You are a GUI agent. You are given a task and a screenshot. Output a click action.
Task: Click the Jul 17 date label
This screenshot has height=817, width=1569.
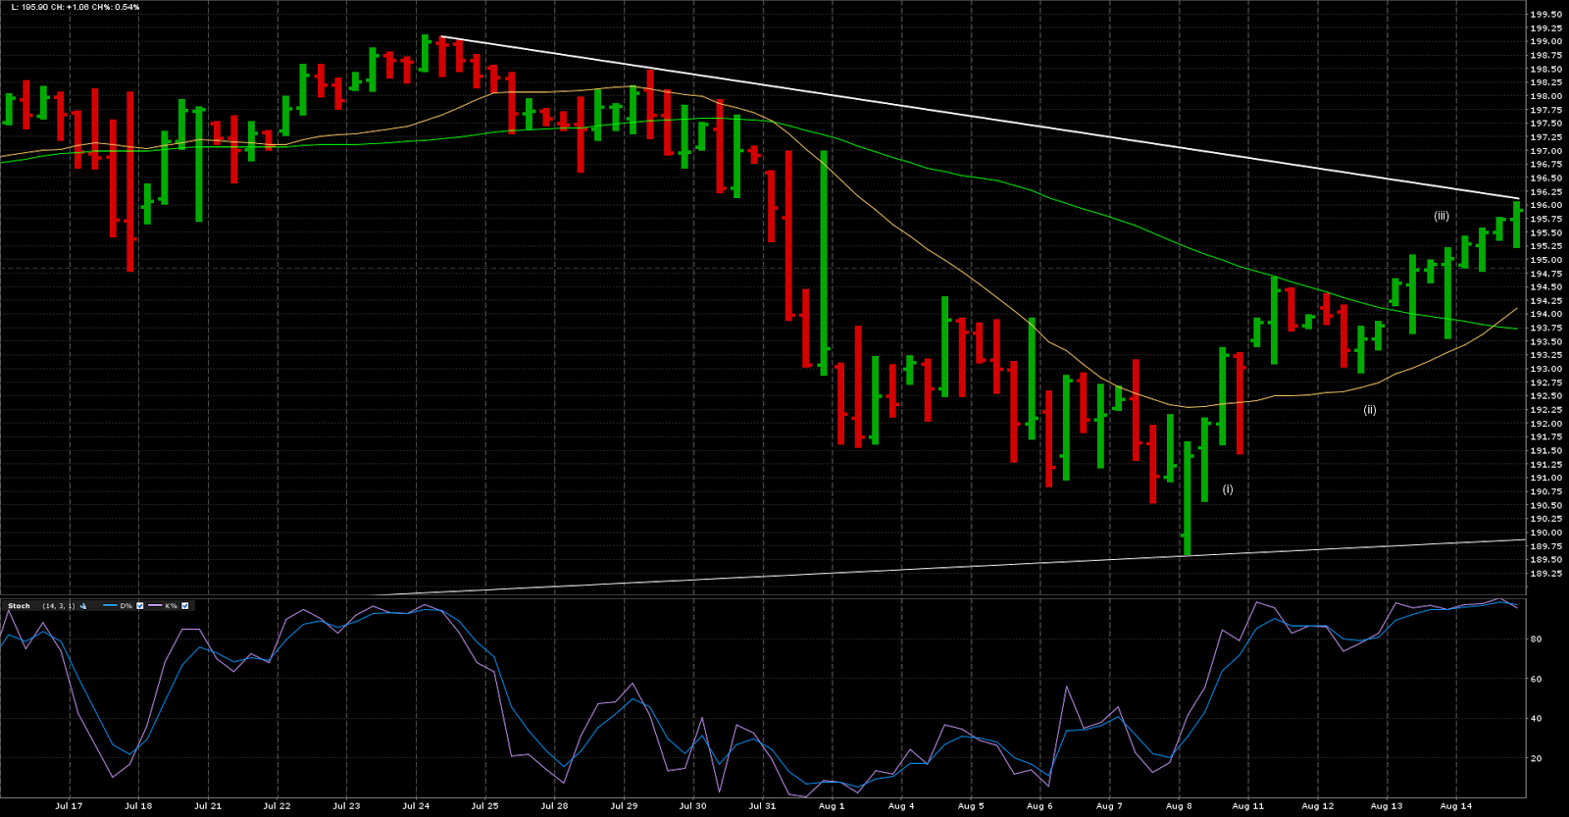69,806
